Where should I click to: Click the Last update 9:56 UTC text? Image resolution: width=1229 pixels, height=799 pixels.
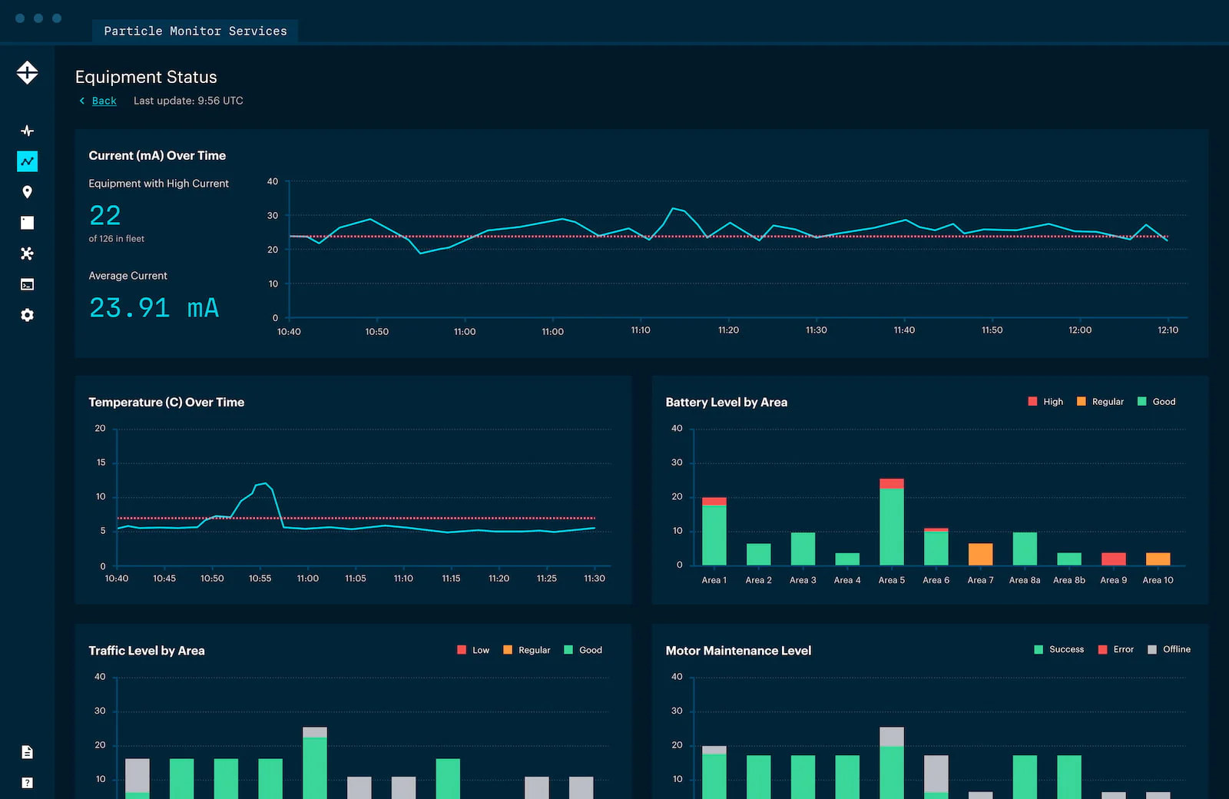(188, 101)
